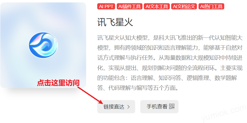Click the iFlytek Spark round logo icon

[43, 45]
